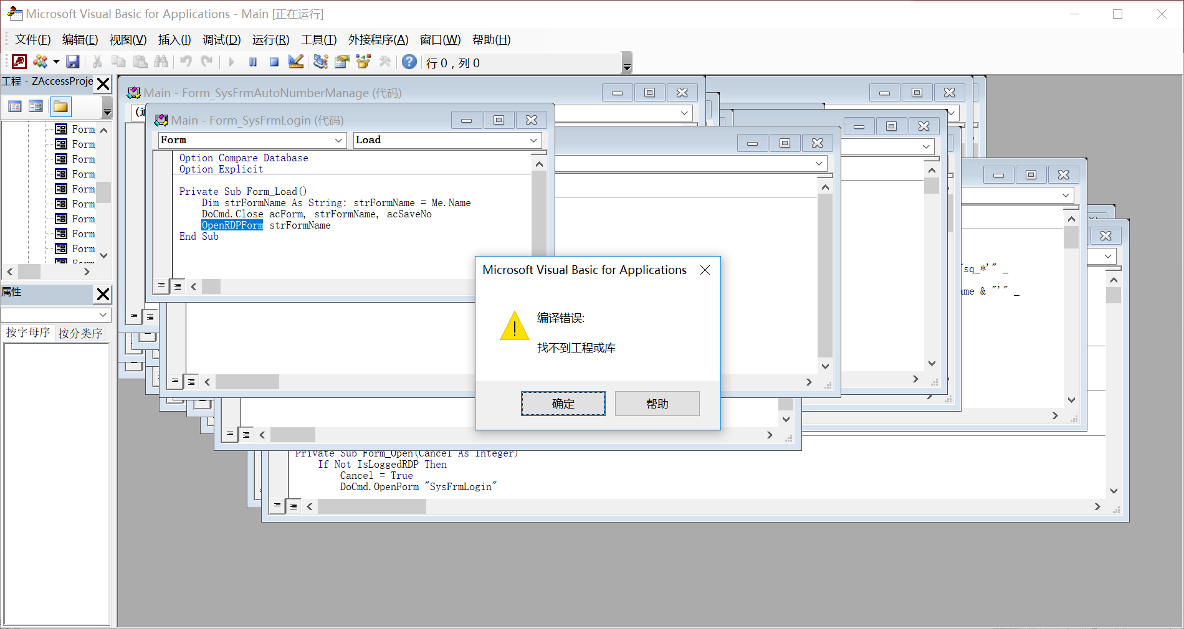Click the blue Help question mark icon
Viewport: 1184px width, 629px height.
click(409, 62)
